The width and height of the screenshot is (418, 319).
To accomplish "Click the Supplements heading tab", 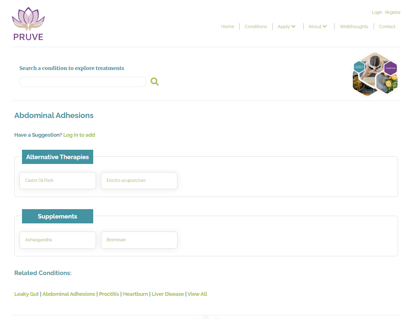I will click(x=57, y=216).
